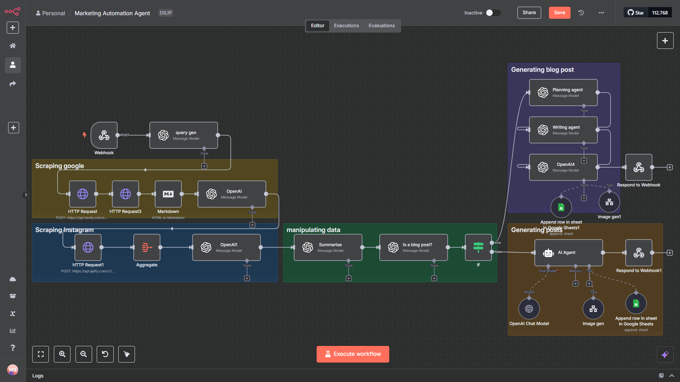Viewport: 680px width, 382px height.
Task: Save the workflow
Action: click(559, 12)
